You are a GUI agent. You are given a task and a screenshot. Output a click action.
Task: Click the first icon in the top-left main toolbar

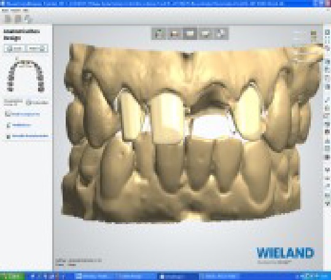pyautogui.click(x=8, y=19)
